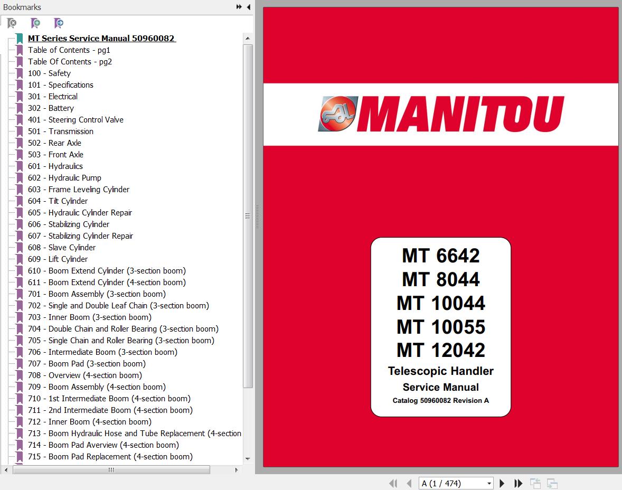The height and width of the screenshot is (490, 622).
Task: Select 503 - Front Axle bookmark
Action: pyautogui.click(x=55, y=154)
